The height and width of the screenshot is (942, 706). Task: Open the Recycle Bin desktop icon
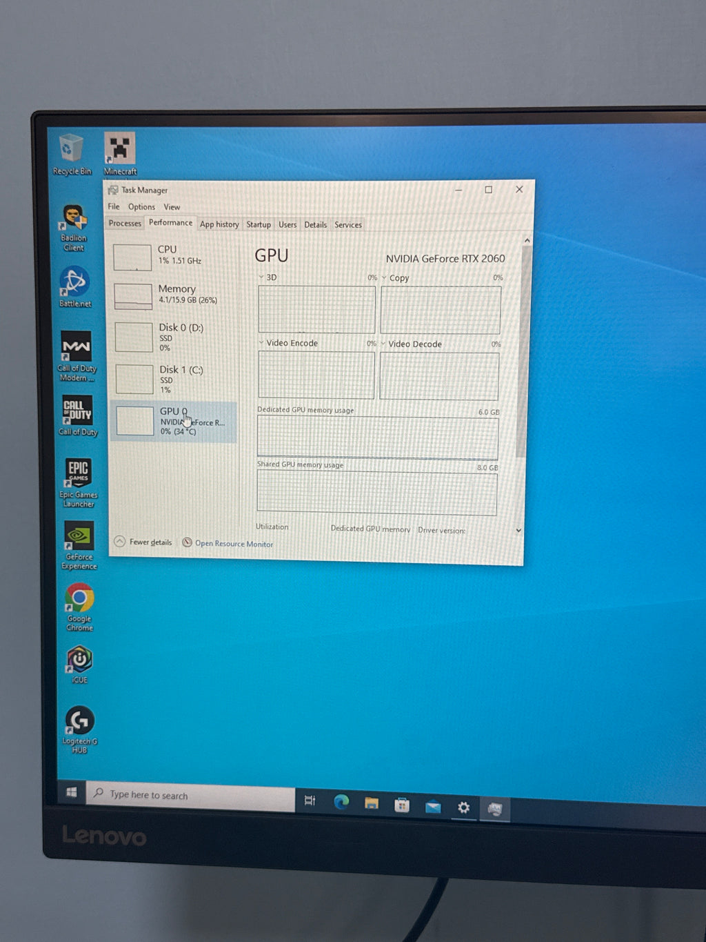point(72,155)
